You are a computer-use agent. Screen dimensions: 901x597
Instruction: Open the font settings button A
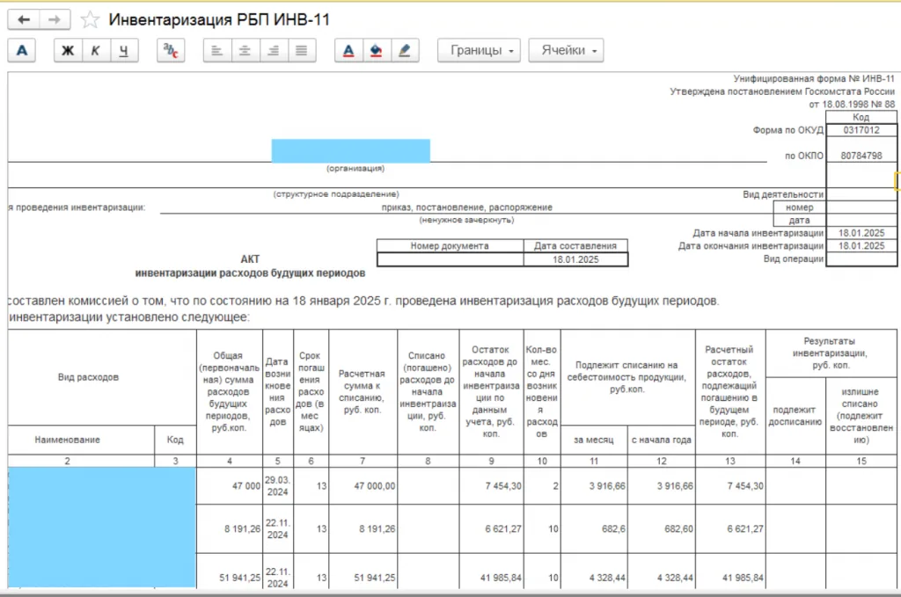[22, 50]
